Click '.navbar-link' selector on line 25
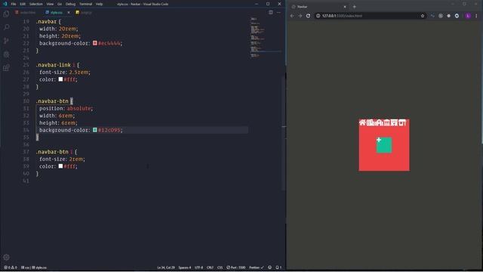This screenshot has height=272, width=483. (x=54, y=65)
